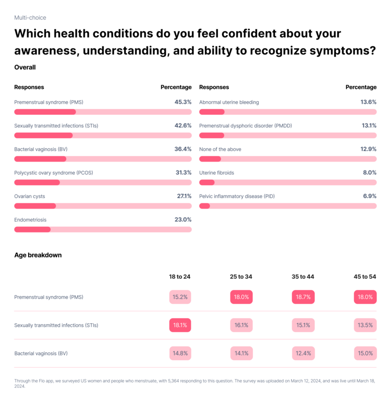Click the None of the above label
Viewport: 391px width, 403px height.
(x=220, y=149)
